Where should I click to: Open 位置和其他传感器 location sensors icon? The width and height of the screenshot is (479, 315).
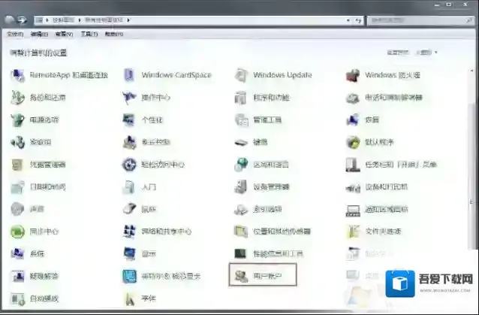(241, 232)
